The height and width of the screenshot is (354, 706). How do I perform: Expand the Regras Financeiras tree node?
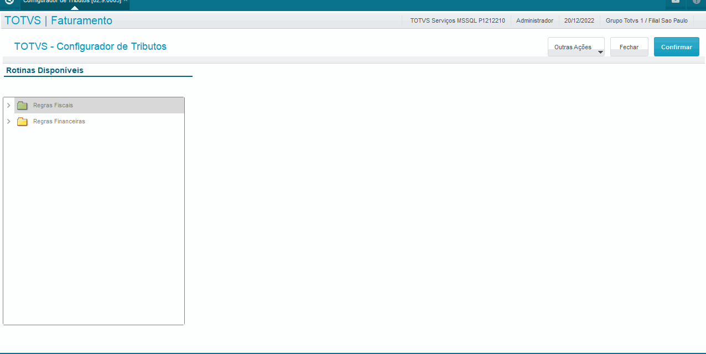point(8,121)
